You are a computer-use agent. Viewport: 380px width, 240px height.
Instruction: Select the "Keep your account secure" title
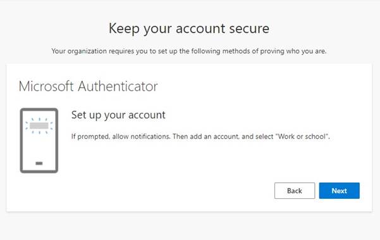click(189, 28)
